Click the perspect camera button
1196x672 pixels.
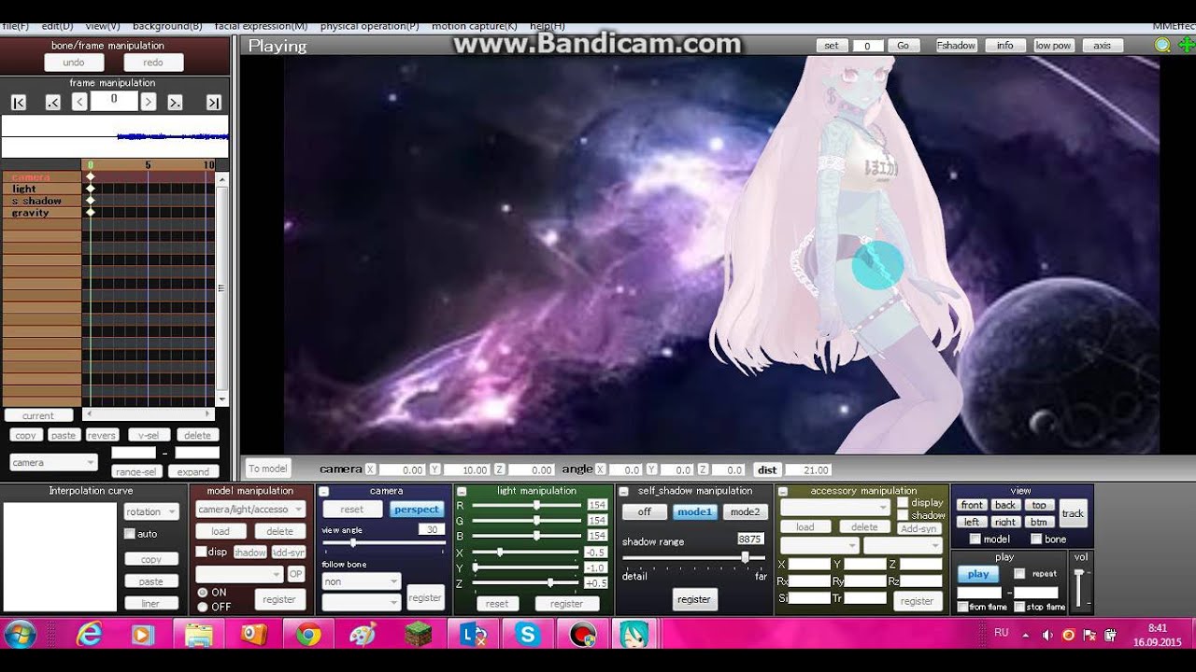[x=417, y=510]
